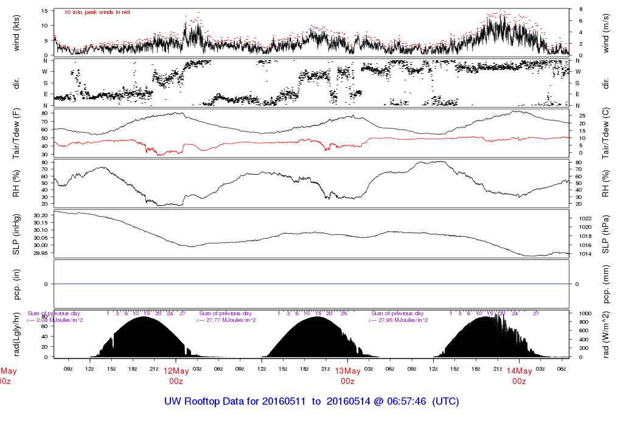
Task: Select the "SLP (inHg)" axis label
Action: coord(16,234)
